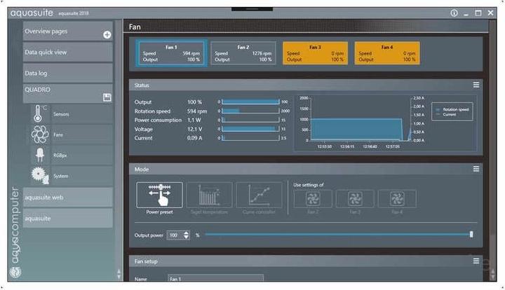505x290 pixels.
Task: Click the Status panel header
Action: 306,85
